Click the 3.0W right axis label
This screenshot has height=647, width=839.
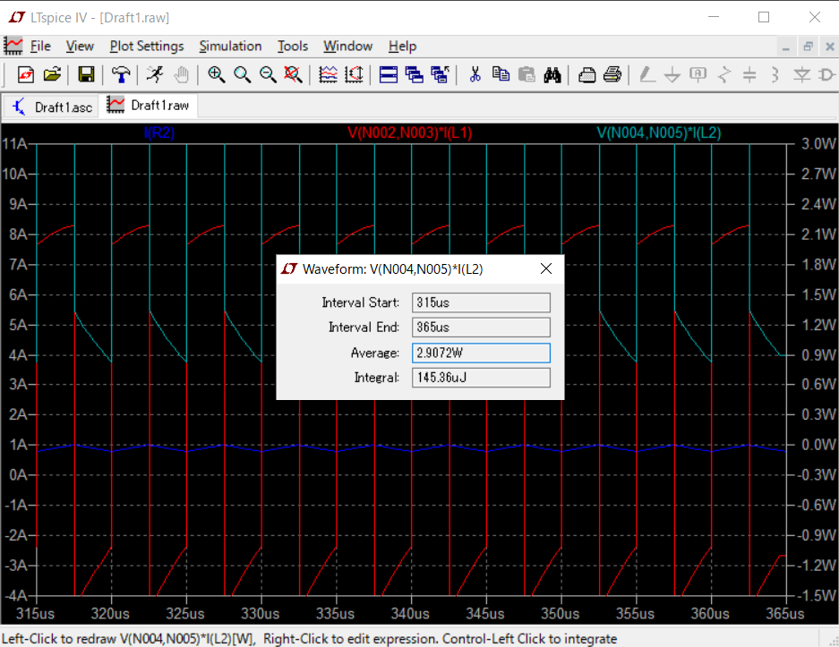(818, 144)
